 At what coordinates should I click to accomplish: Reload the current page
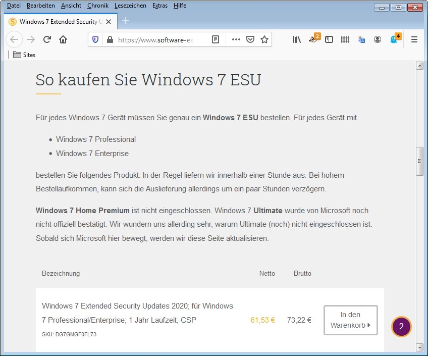47,39
